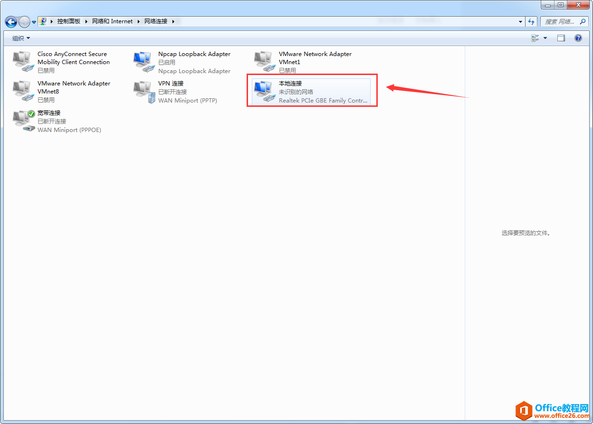Select the Cisco AnyConnect Secure Mobility Client adapter icon
The image size is (593, 424).
(23, 62)
